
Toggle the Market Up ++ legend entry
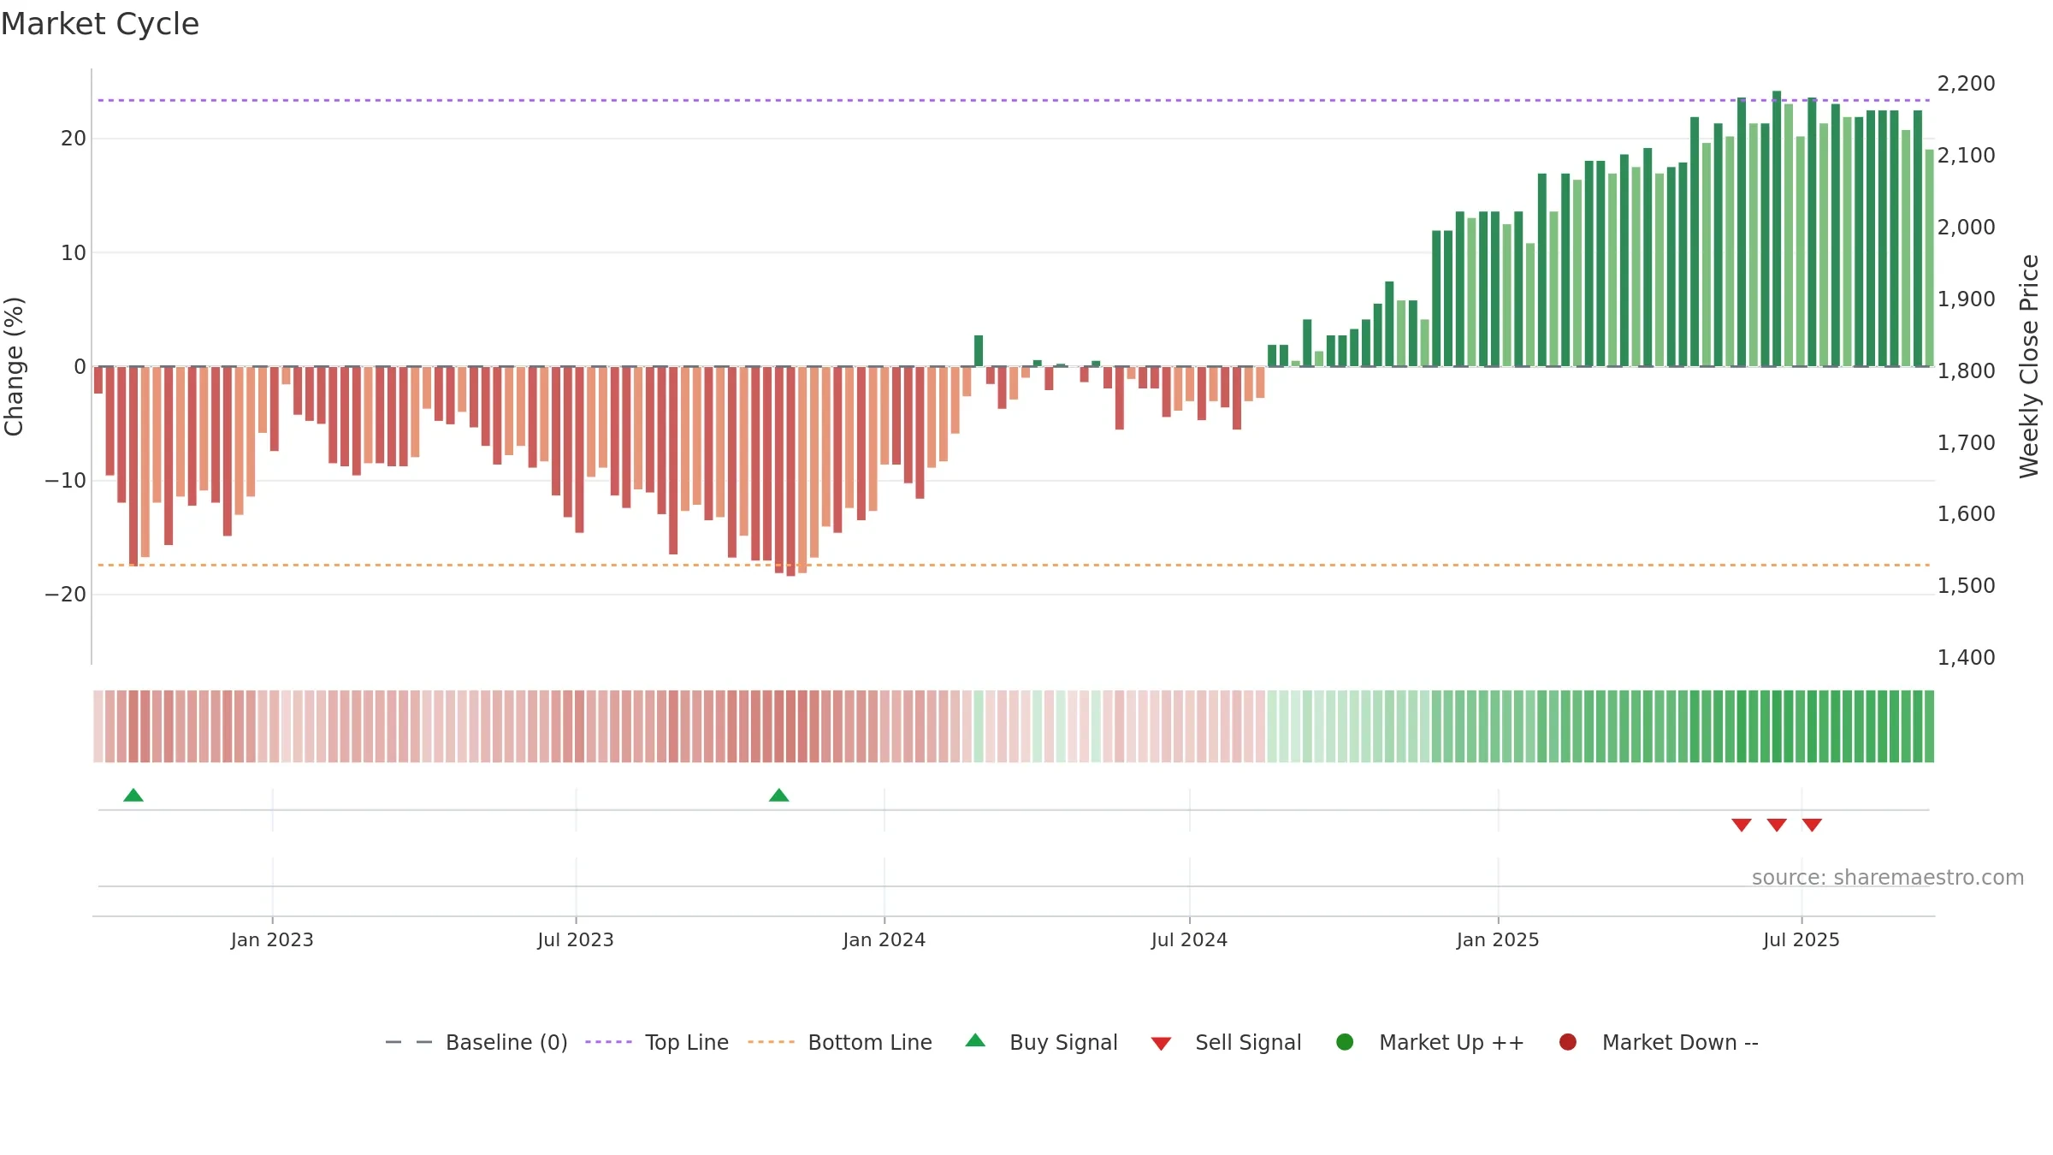1430,1042
